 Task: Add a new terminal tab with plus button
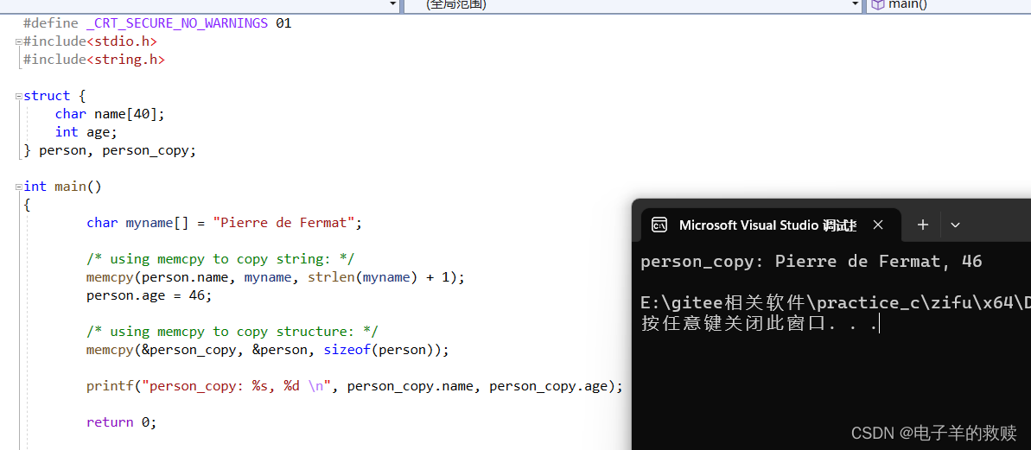pos(922,225)
